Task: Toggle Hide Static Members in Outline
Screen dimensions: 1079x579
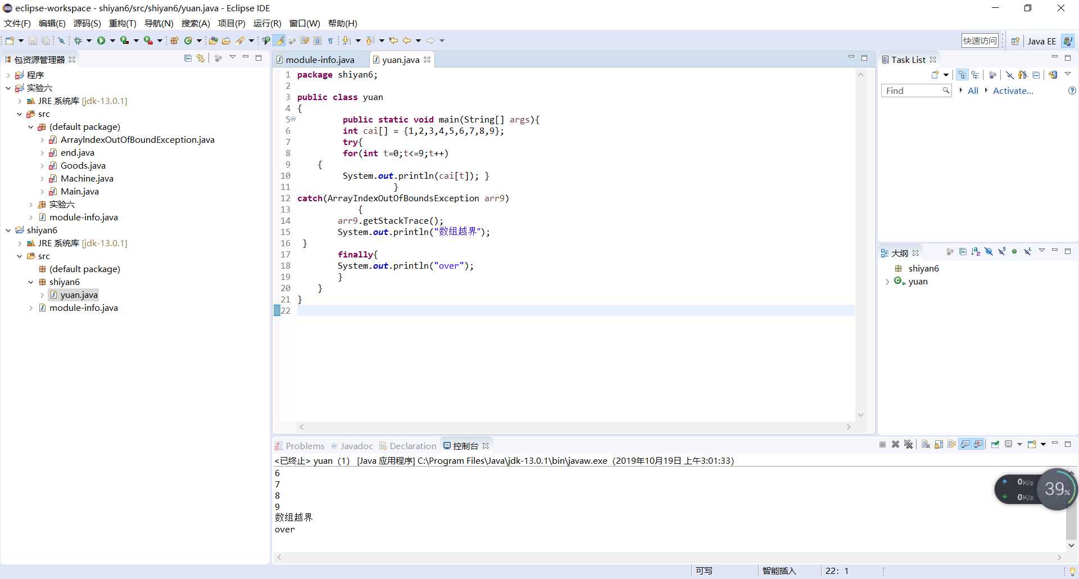Action: coord(1002,252)
